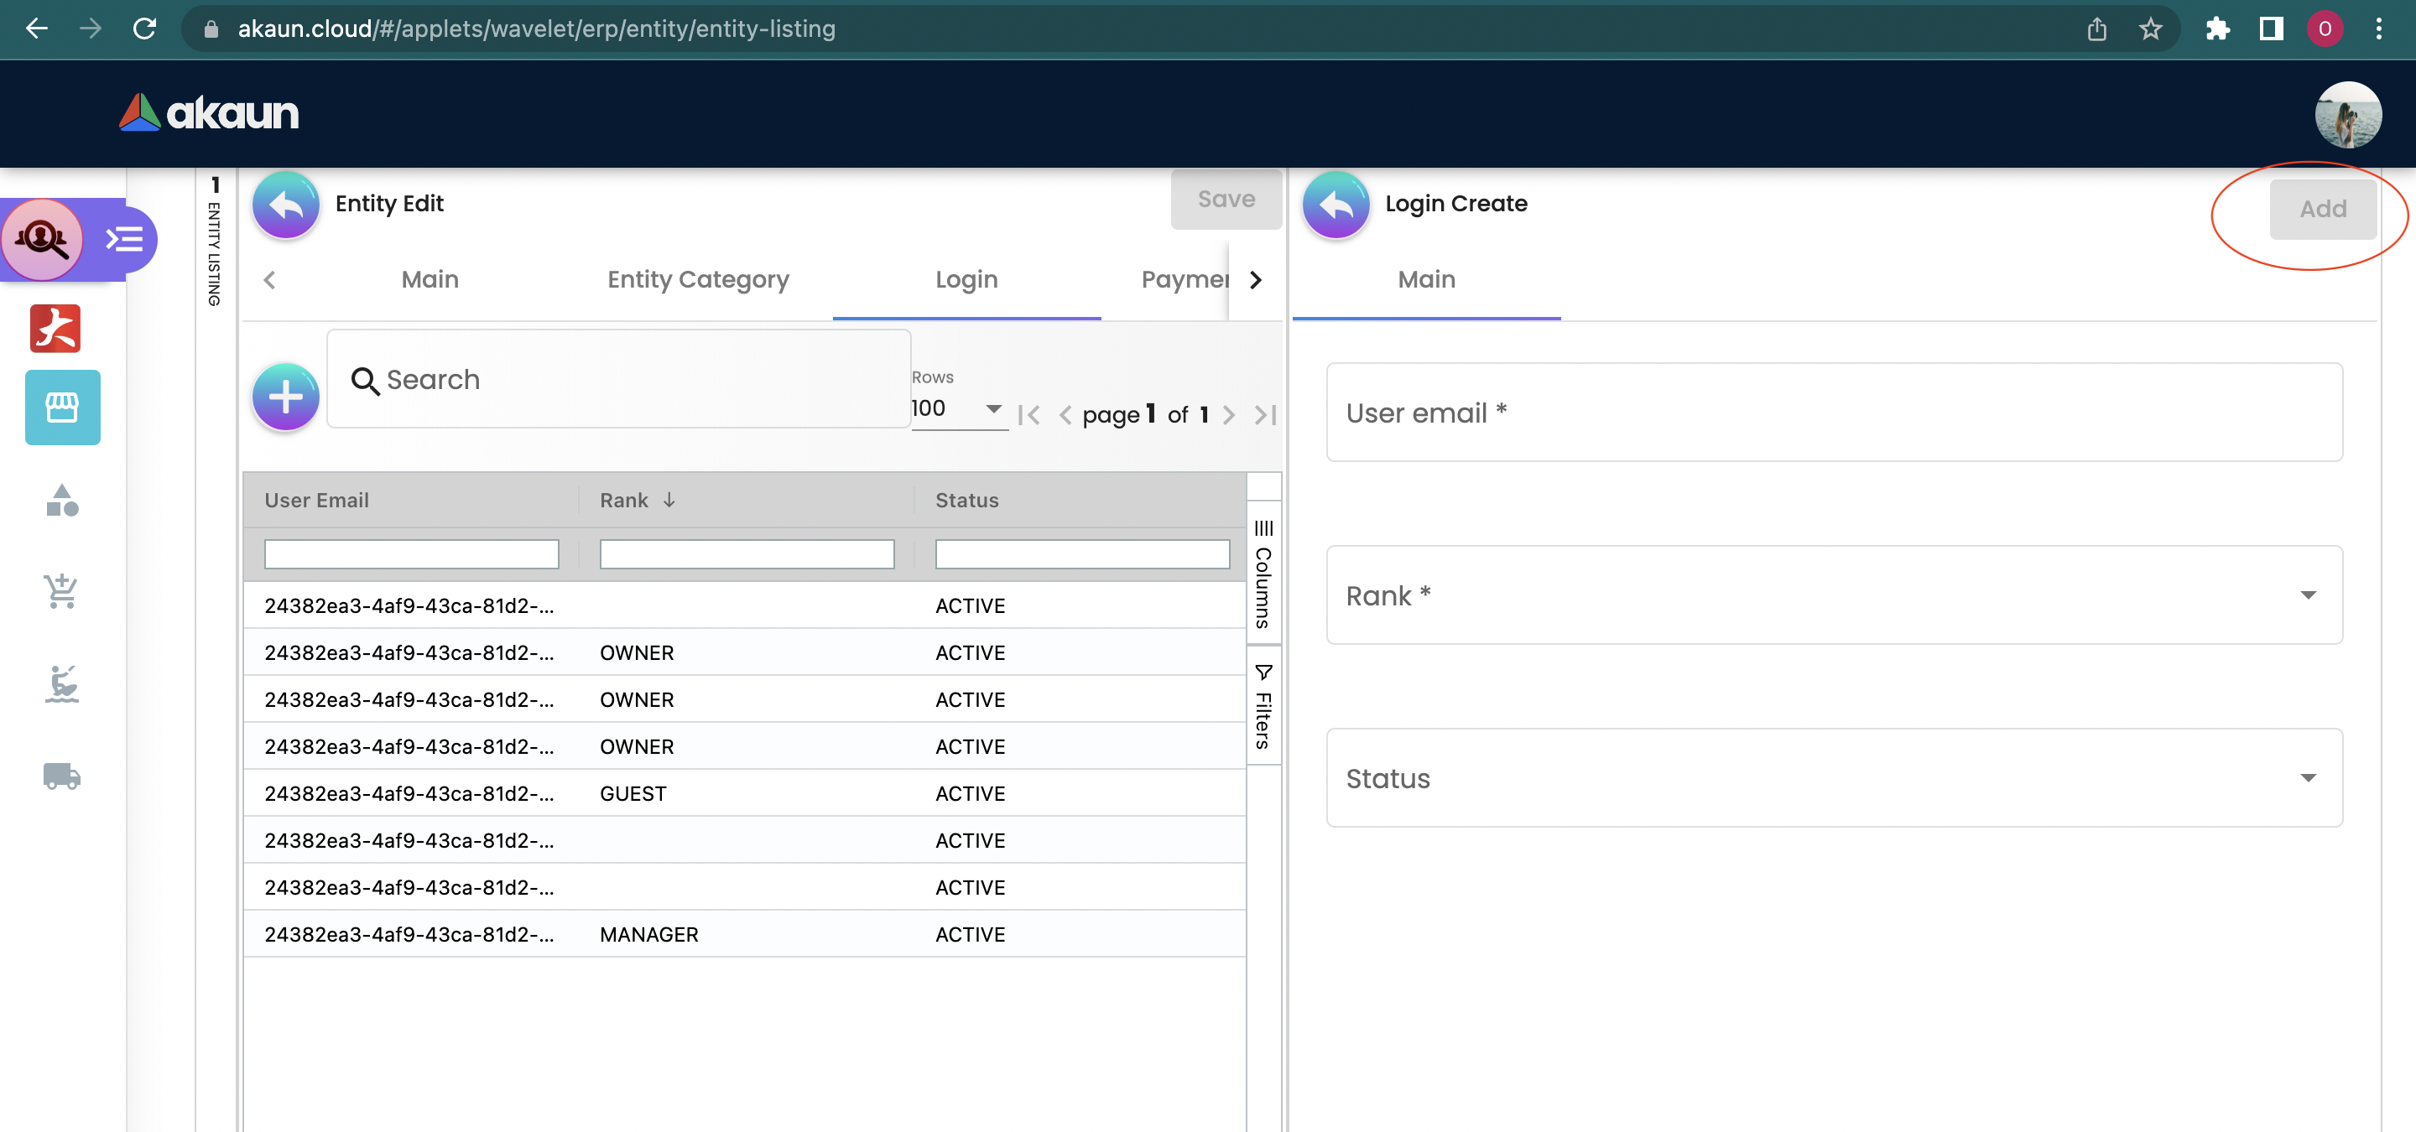Sort by the Rank column header
Screen dimensions: 2416x1132
tap(625, 501)
